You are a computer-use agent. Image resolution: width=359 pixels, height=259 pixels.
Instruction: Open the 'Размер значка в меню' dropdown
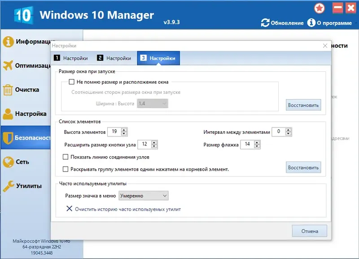[143, 196]
